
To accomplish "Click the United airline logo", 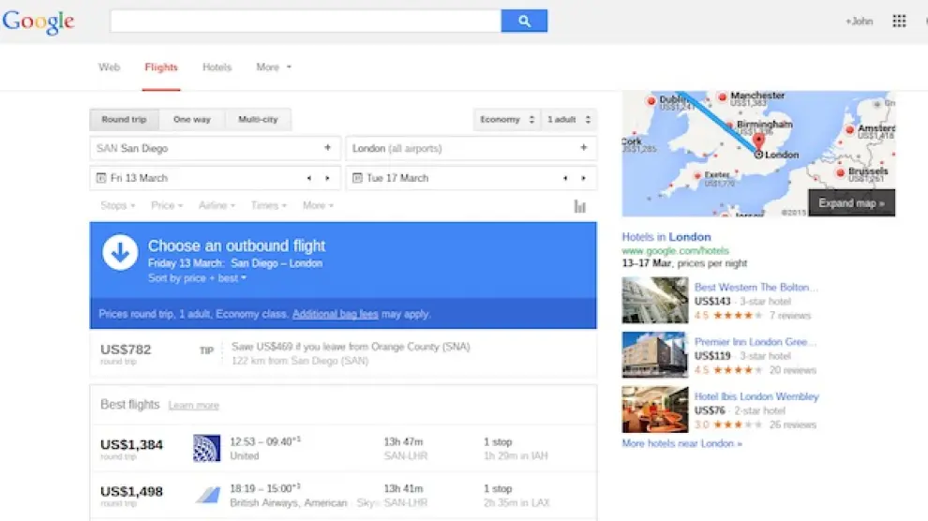I will pyautogui.click(x=206, y=448).
